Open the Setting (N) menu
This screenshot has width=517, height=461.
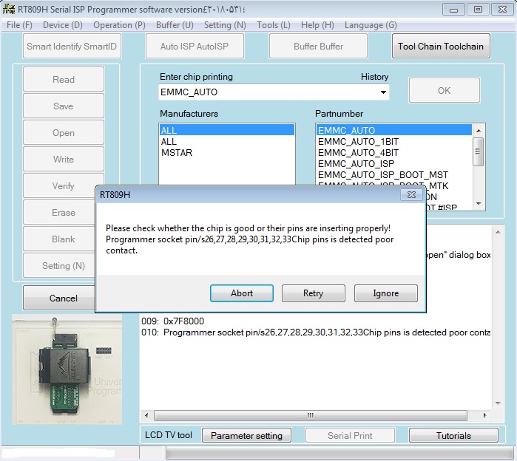(x=225, y=25)
